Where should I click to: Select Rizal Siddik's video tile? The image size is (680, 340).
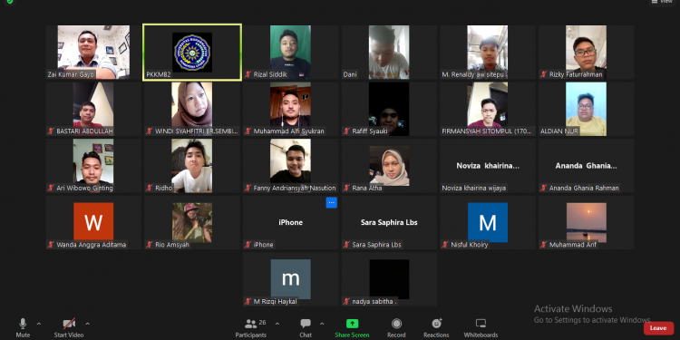[x=290, y=53]
